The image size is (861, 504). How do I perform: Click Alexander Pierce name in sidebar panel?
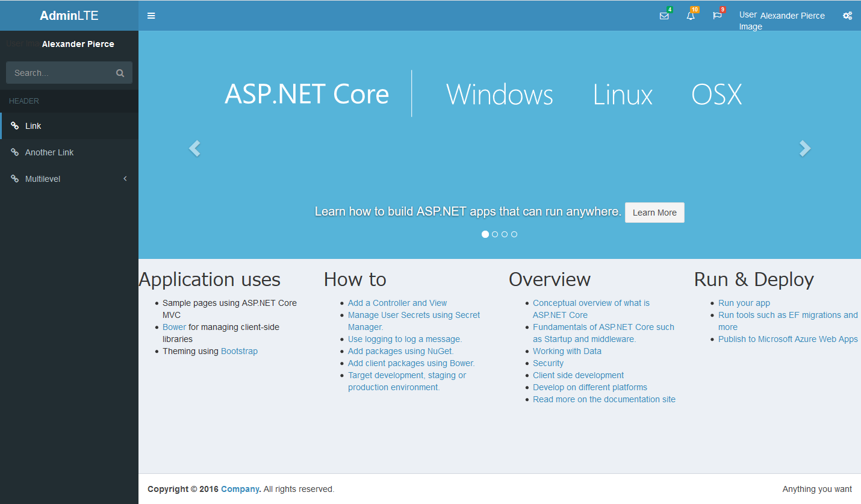pos(78,44)
